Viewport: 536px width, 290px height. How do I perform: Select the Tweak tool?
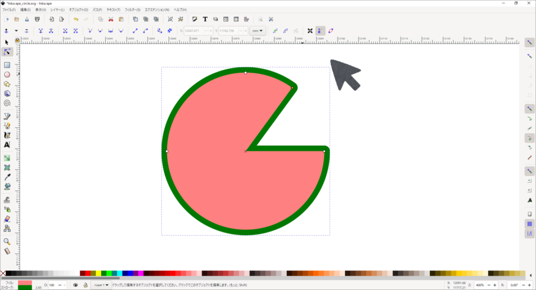click(7, 200)
